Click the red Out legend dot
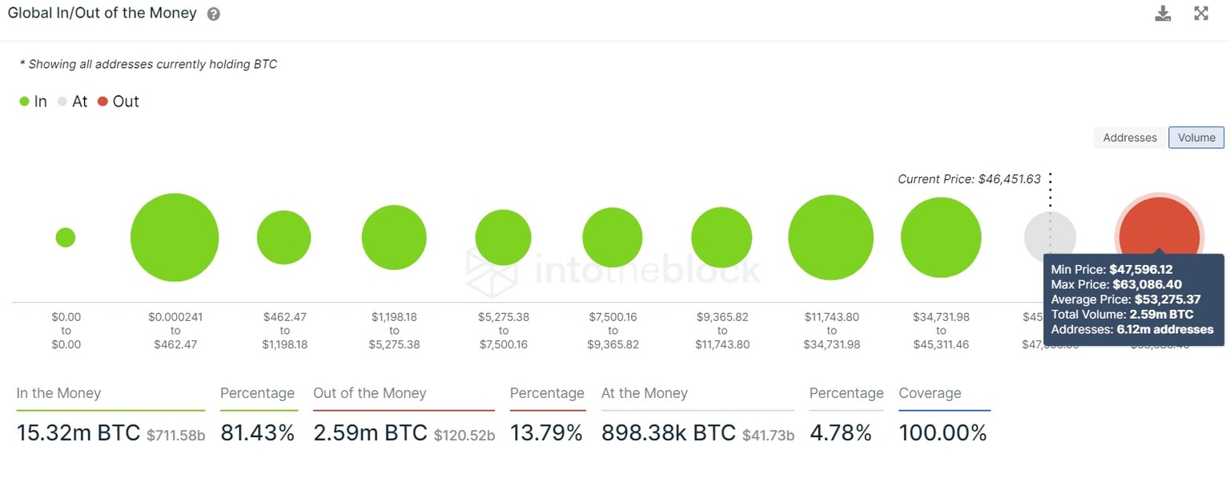The width and height of the screenshot is (1230, 478). (x=102, y=101)
